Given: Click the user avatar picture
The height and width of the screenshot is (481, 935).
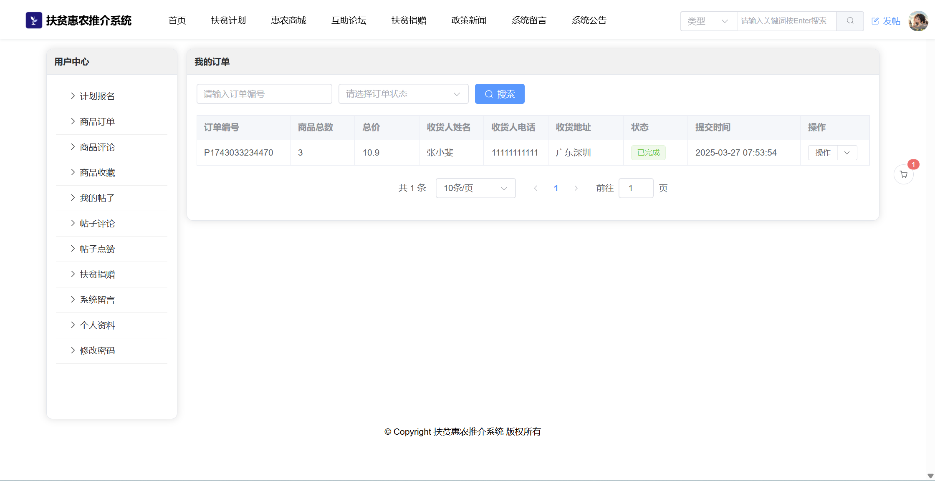Looking at the screenshot, I should pyautogui.click(x=918, y=21).
